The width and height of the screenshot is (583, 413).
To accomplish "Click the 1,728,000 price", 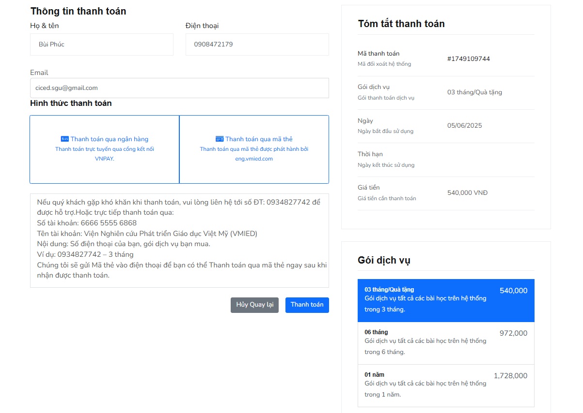I will [511, 376].
